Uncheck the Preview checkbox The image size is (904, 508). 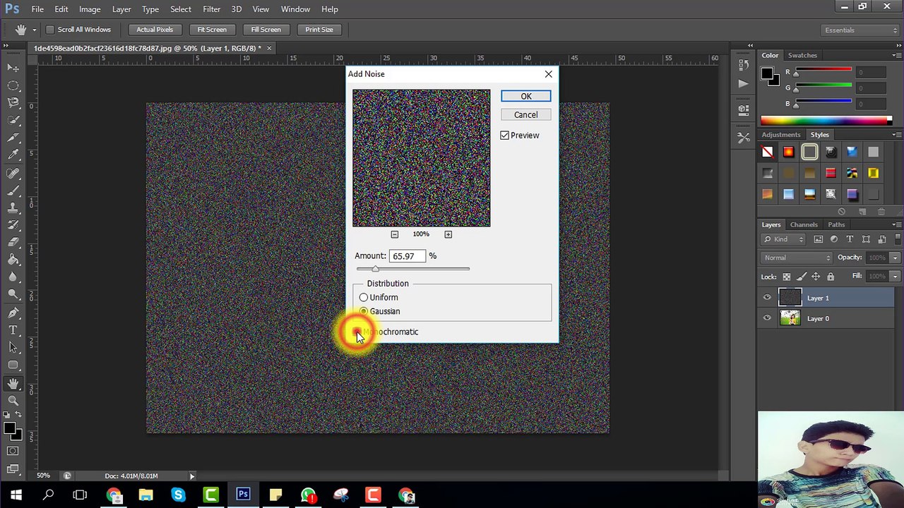(505, 135)
